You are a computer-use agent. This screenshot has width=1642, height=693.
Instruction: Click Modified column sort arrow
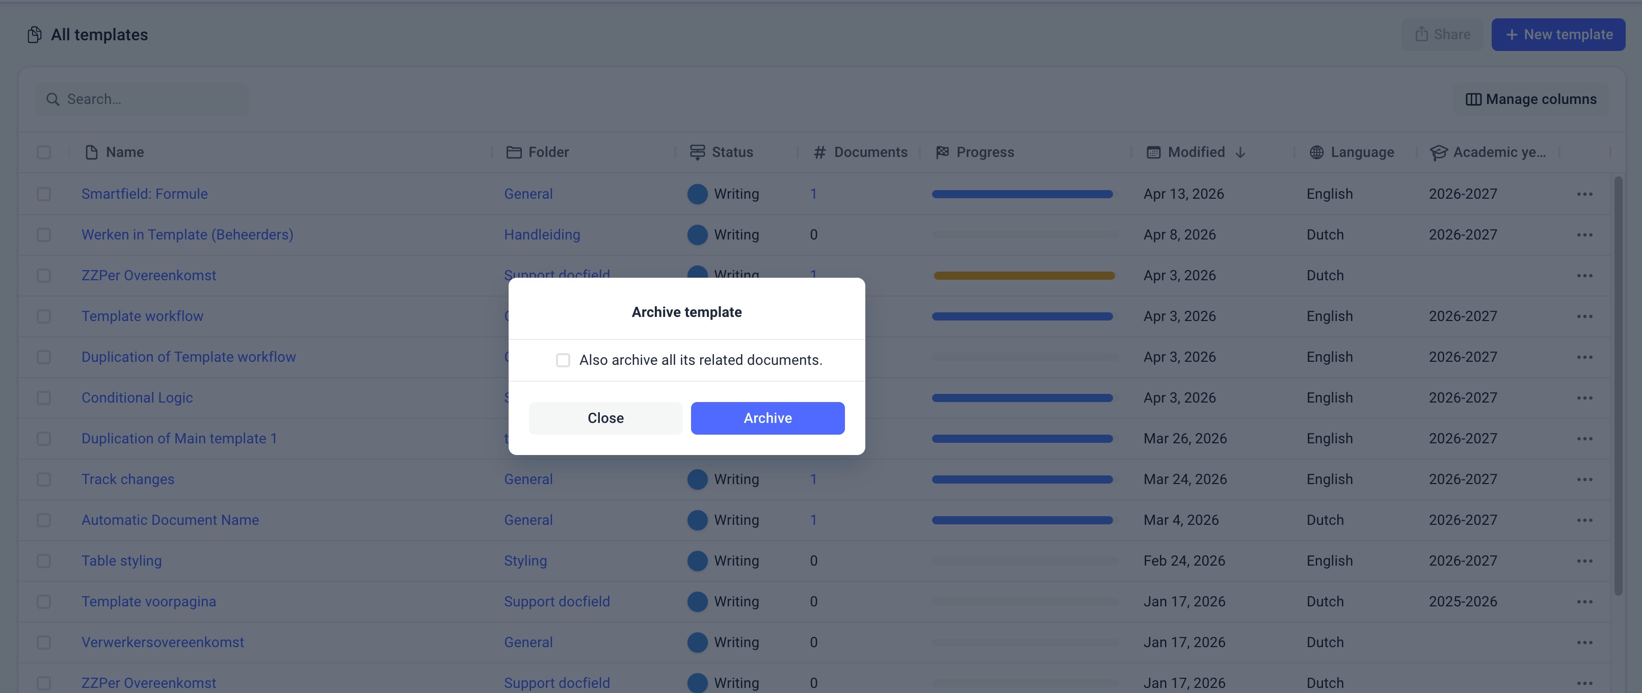[x=1240, y=152]
